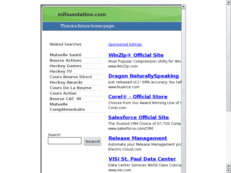
Task: Choose the Bourse Actions related search
Action: click(65, 60)
